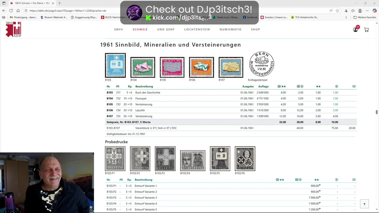
Task: Open the SCHWEIZ menu item
Action: pos(140,29)
